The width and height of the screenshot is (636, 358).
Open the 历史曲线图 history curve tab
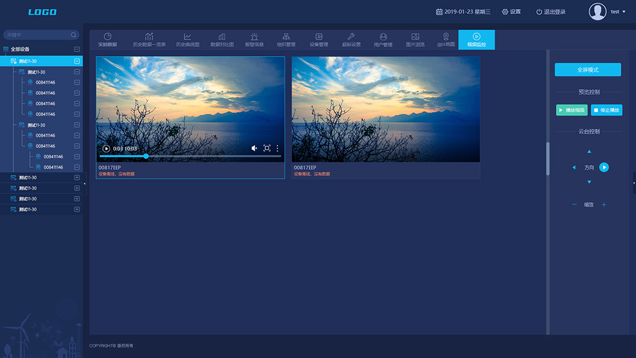click(x=188, y=39)
